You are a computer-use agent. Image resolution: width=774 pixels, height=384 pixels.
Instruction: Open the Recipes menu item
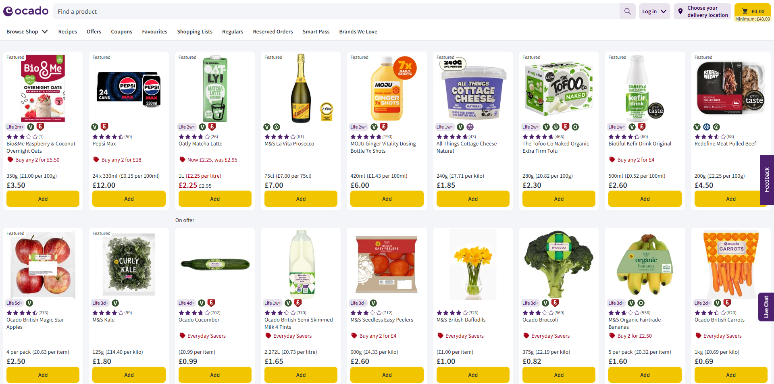pos(67,31)
